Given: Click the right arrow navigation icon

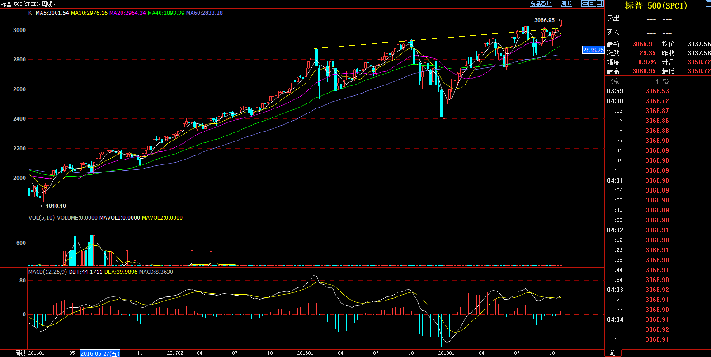Looking at the screenshot, I should tap(592, 4).
